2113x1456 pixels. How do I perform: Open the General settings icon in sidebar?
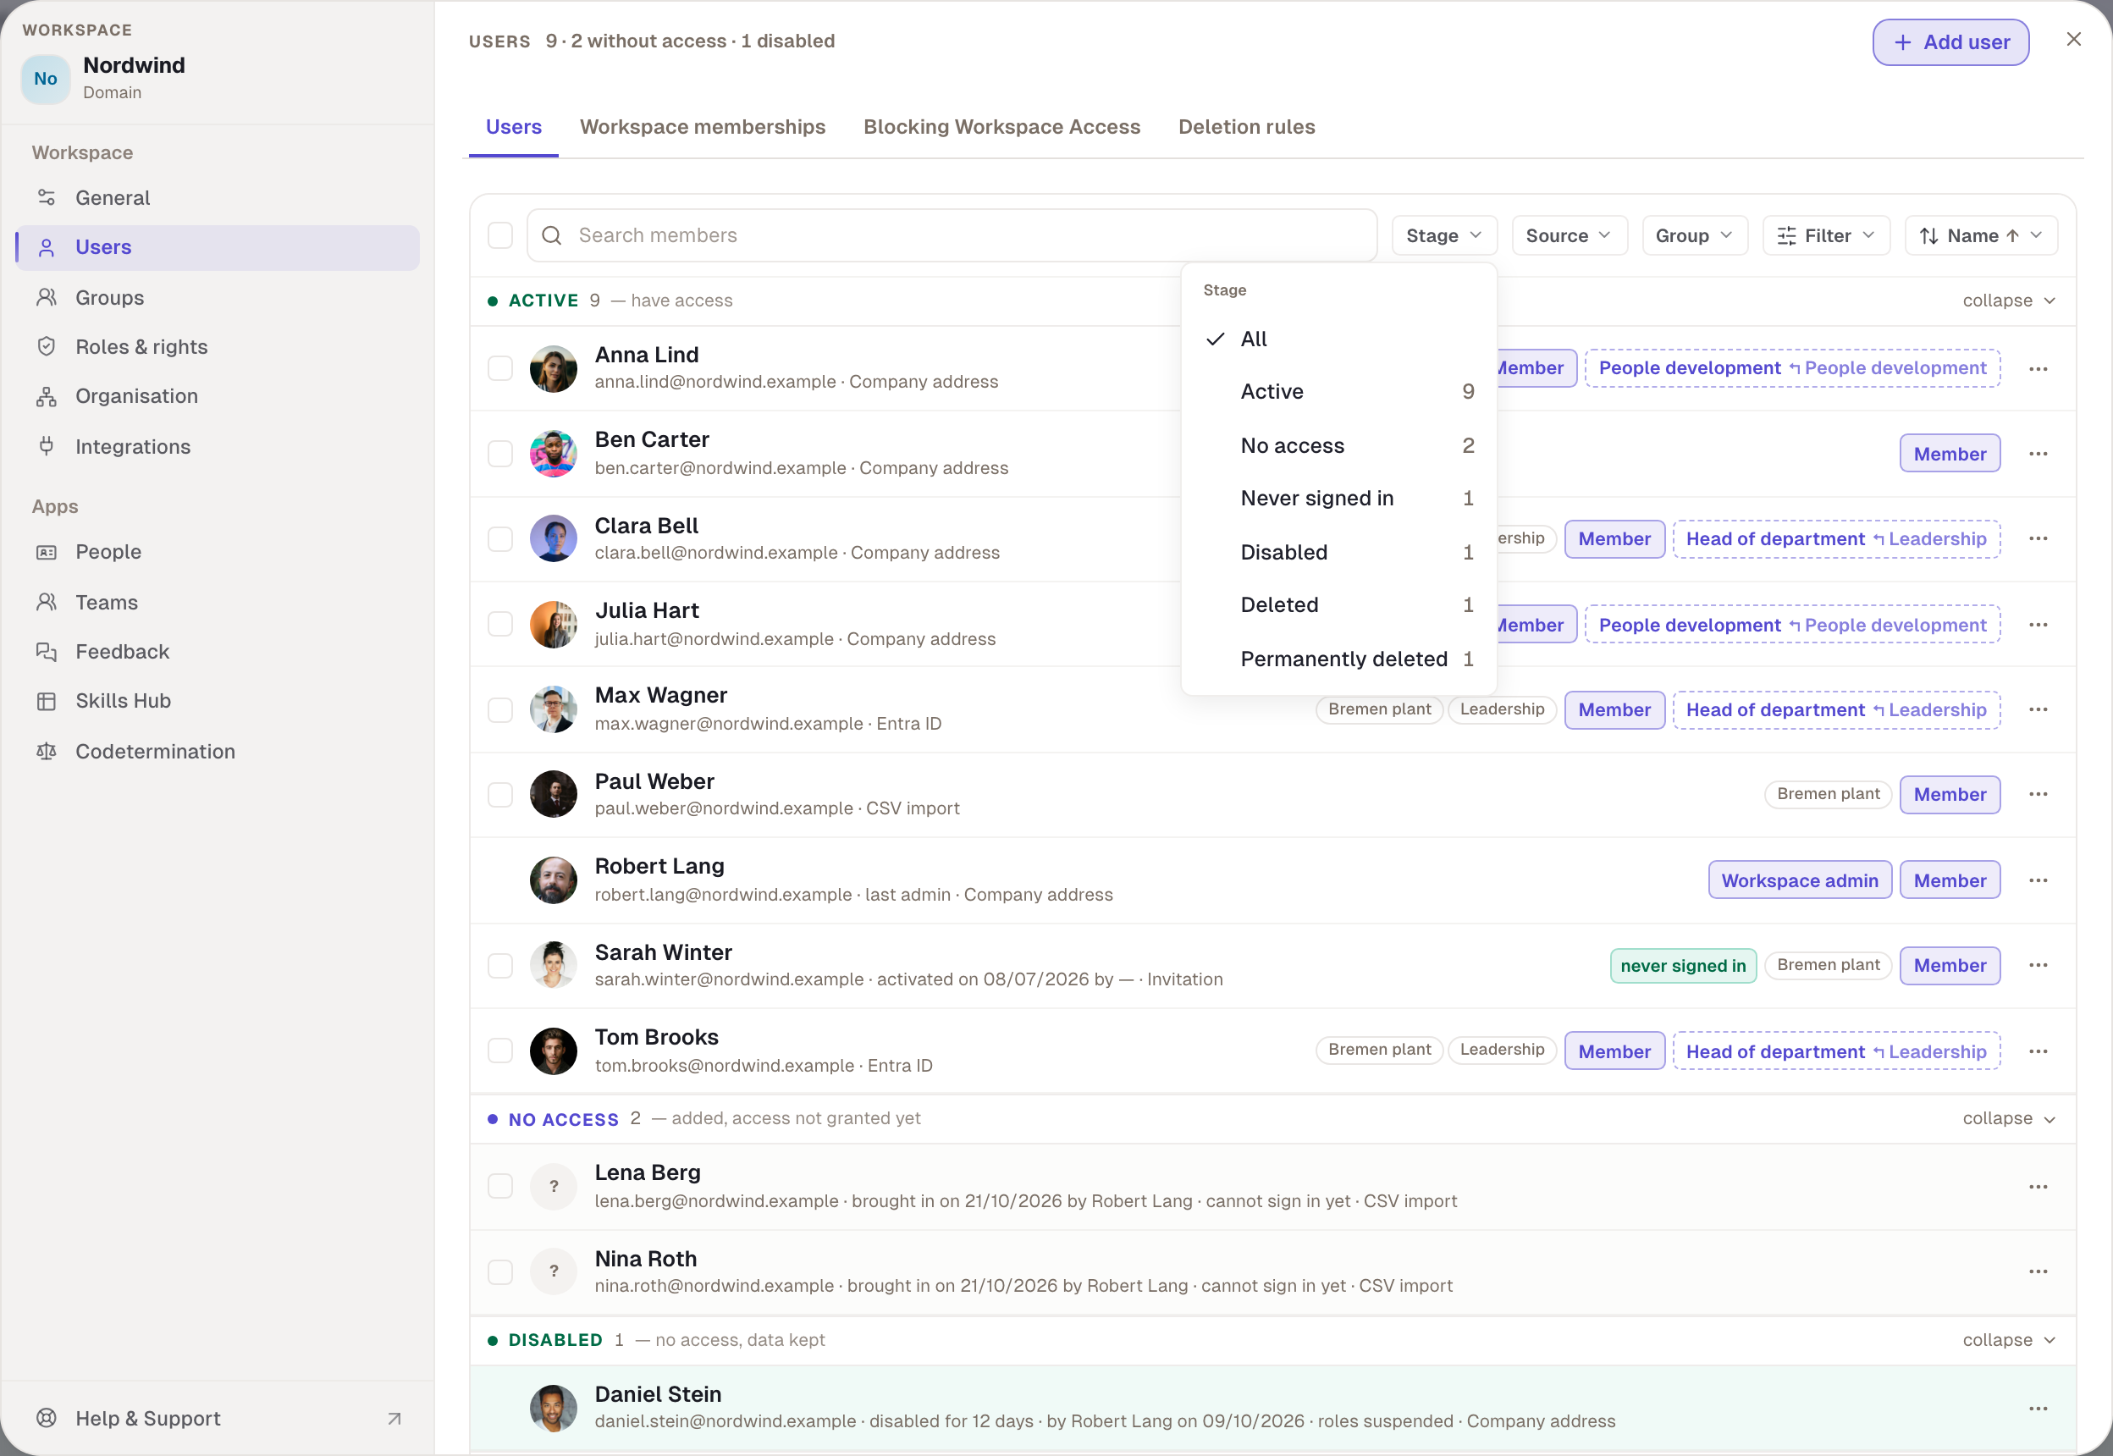(47, 198)
